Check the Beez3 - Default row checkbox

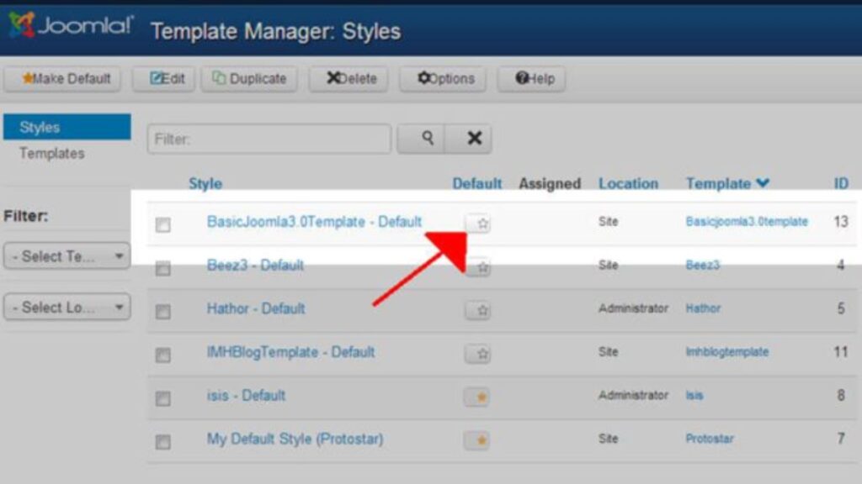162,268
